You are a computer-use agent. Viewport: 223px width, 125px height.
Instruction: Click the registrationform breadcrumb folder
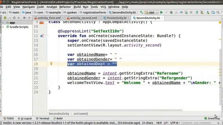[x=93, y=12]
